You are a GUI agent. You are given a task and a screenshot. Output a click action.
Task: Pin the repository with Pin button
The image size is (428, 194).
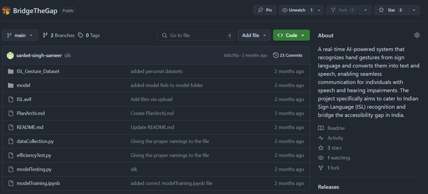click(x=265, y=10)
